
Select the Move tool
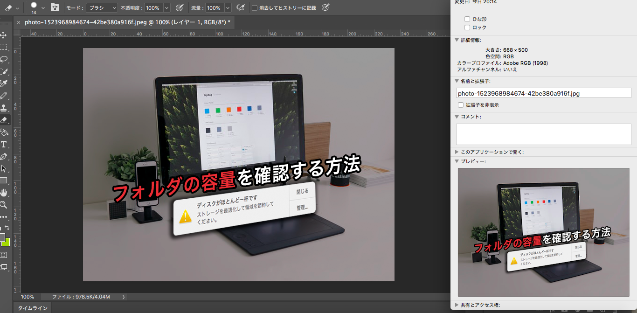click(4, 35)
